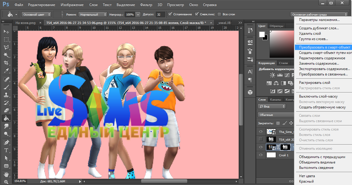Switch to the Образцы tab
This screenshot has height=185, width=352.
coord(276,26)
